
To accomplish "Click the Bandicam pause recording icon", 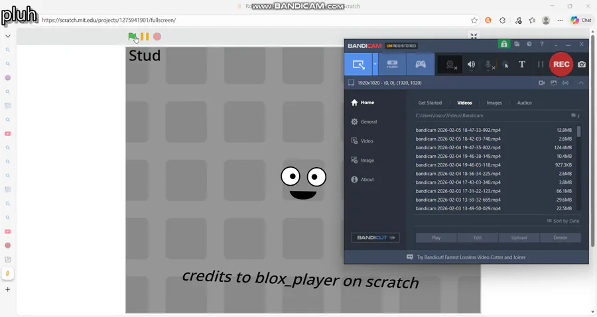I will click(540, 64).
